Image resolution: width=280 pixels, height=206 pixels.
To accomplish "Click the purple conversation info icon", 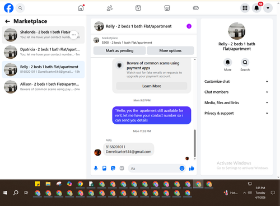I will (189, 26).
